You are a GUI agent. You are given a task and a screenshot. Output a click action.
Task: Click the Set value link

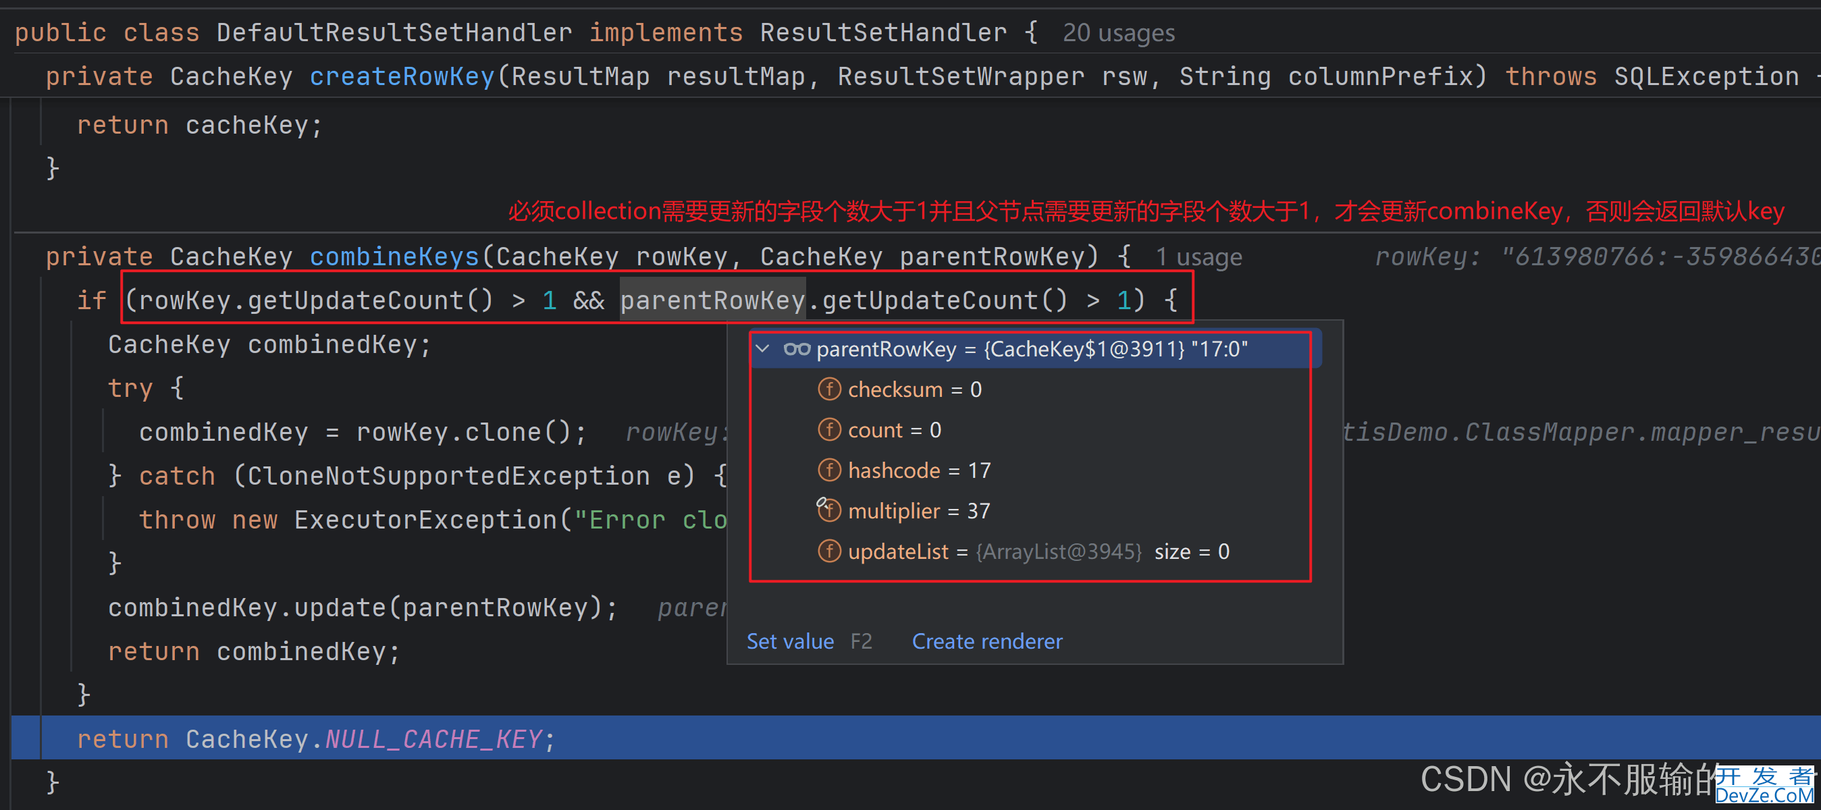(791, 641)
